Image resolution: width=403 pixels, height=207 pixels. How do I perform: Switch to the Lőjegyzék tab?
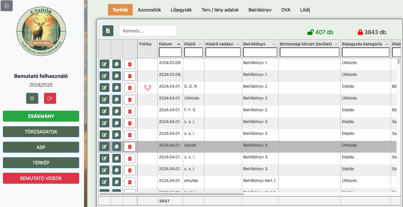pyautogui.click(x=181, y=10)
